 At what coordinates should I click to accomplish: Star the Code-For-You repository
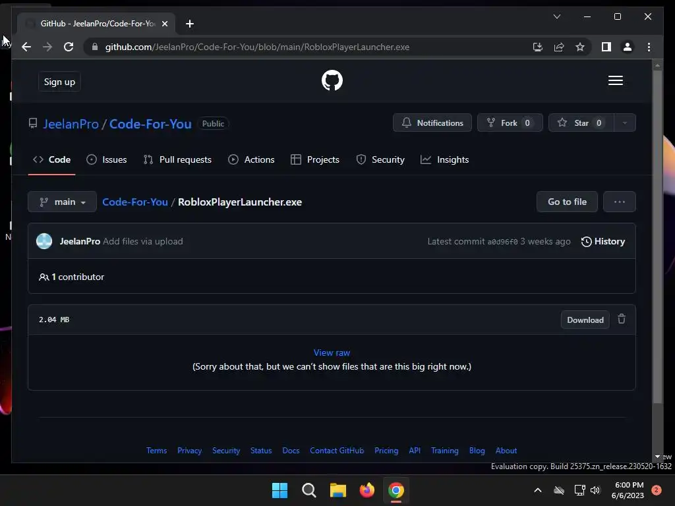(x=581, y=123)
